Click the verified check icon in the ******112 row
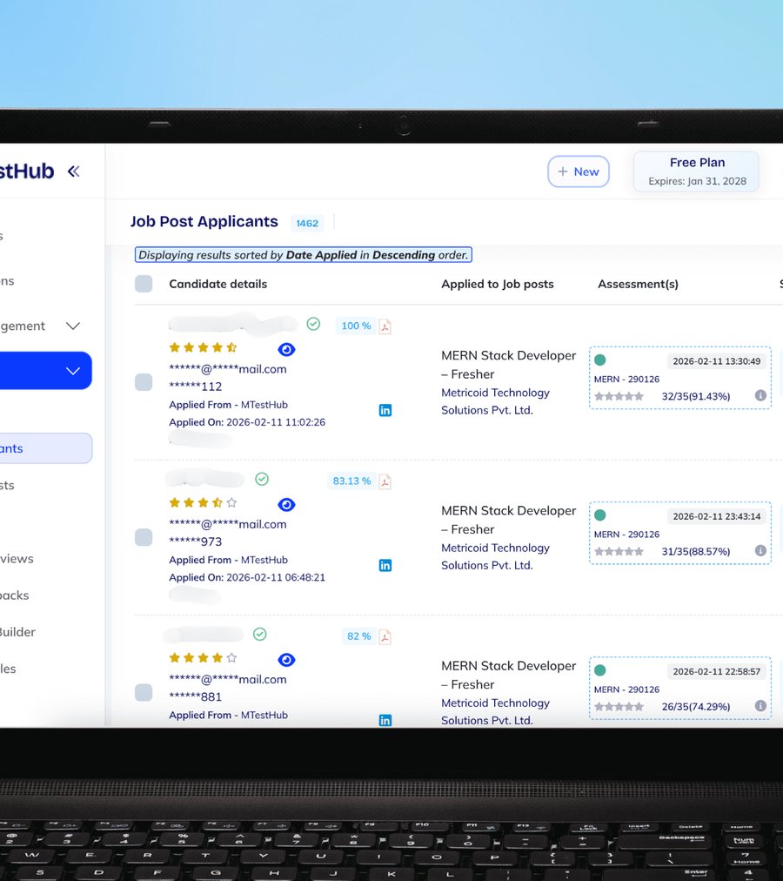 (x=313, y=324)
